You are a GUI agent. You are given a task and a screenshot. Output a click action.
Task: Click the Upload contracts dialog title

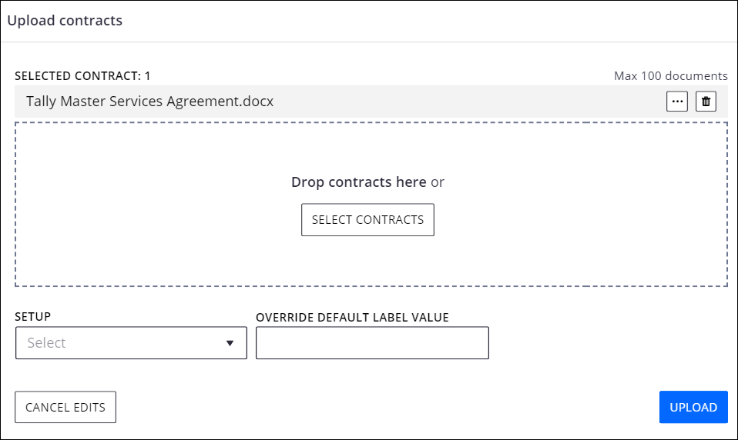point(65,21)
